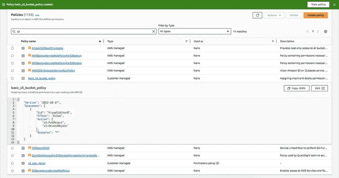The image size is (339, 178).
Task: Copy the policy JSON
Action: pos(296,88)
